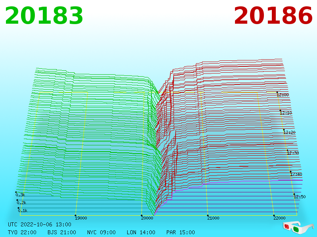317x237 pixels.
Task: Click the 12:20 time axis marker
Action: [289, 132]
